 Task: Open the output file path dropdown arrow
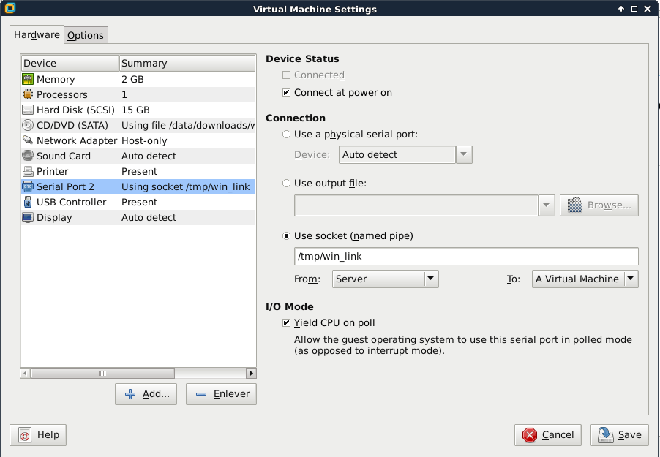[x=547, y=205]
